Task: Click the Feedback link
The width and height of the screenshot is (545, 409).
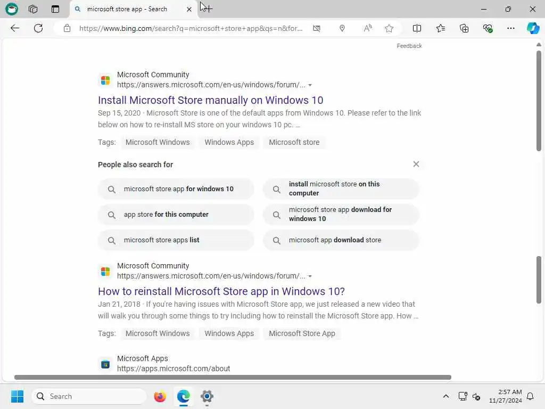Action: coord(409,46)
